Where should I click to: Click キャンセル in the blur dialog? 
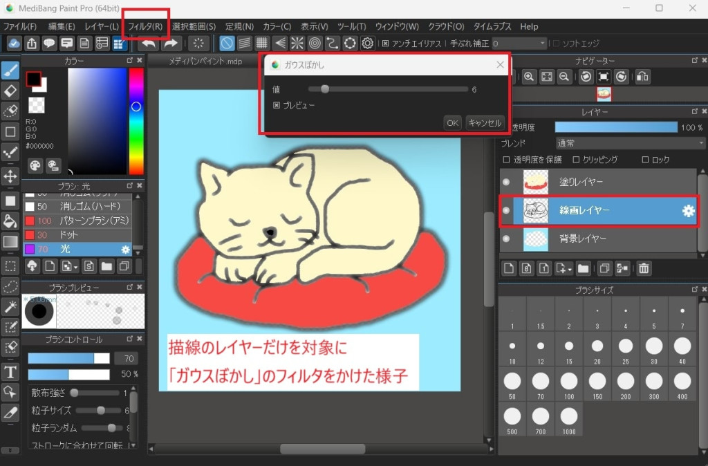coord(485,123)
